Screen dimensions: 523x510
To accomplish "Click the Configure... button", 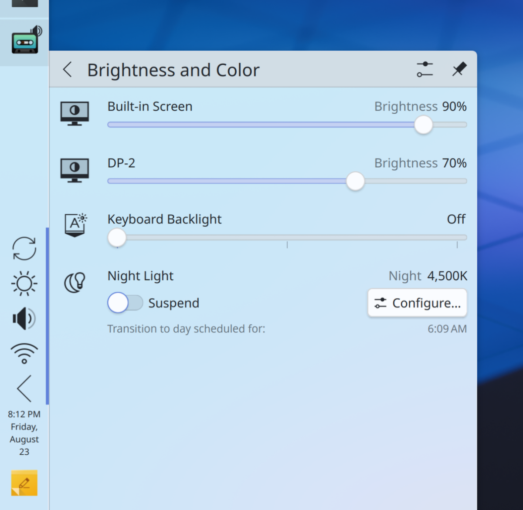I will 417,303.
